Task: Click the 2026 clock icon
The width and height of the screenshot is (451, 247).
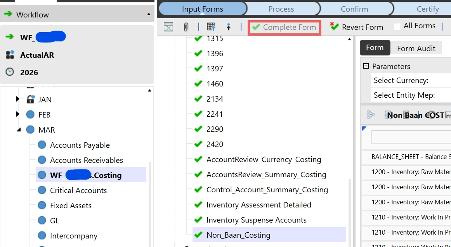Action: pyautogui.click(x=10, y=72)
